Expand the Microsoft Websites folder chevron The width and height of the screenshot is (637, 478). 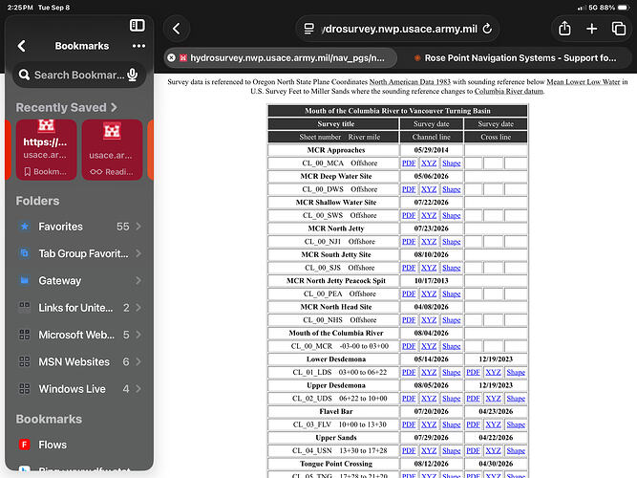point(138,335)
